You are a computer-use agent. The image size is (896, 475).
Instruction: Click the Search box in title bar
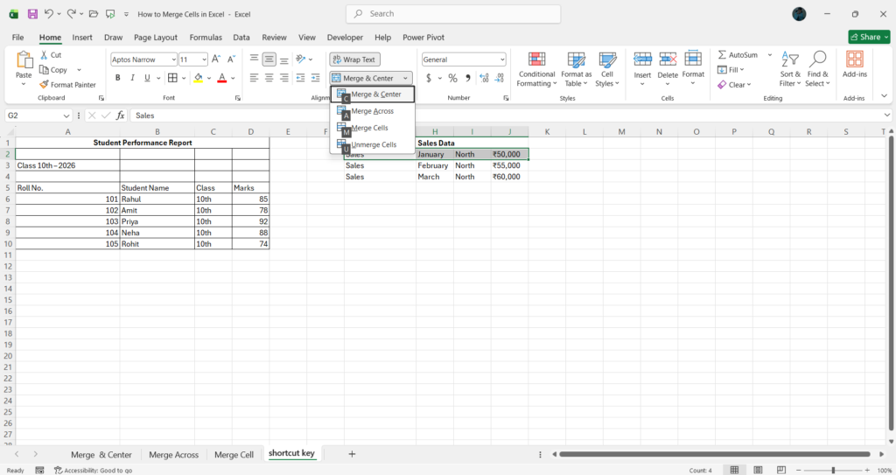(x=453, y=14)
